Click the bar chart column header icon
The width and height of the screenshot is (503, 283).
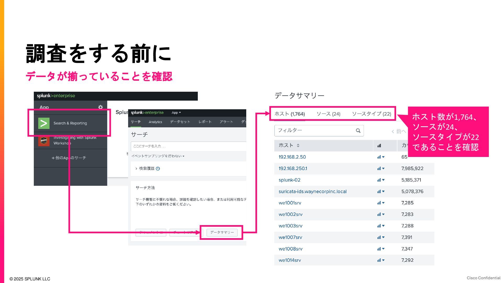tap(379, 146)
